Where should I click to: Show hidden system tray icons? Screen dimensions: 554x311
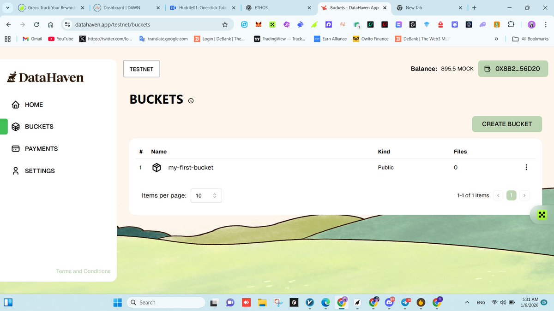pos(467,302)
